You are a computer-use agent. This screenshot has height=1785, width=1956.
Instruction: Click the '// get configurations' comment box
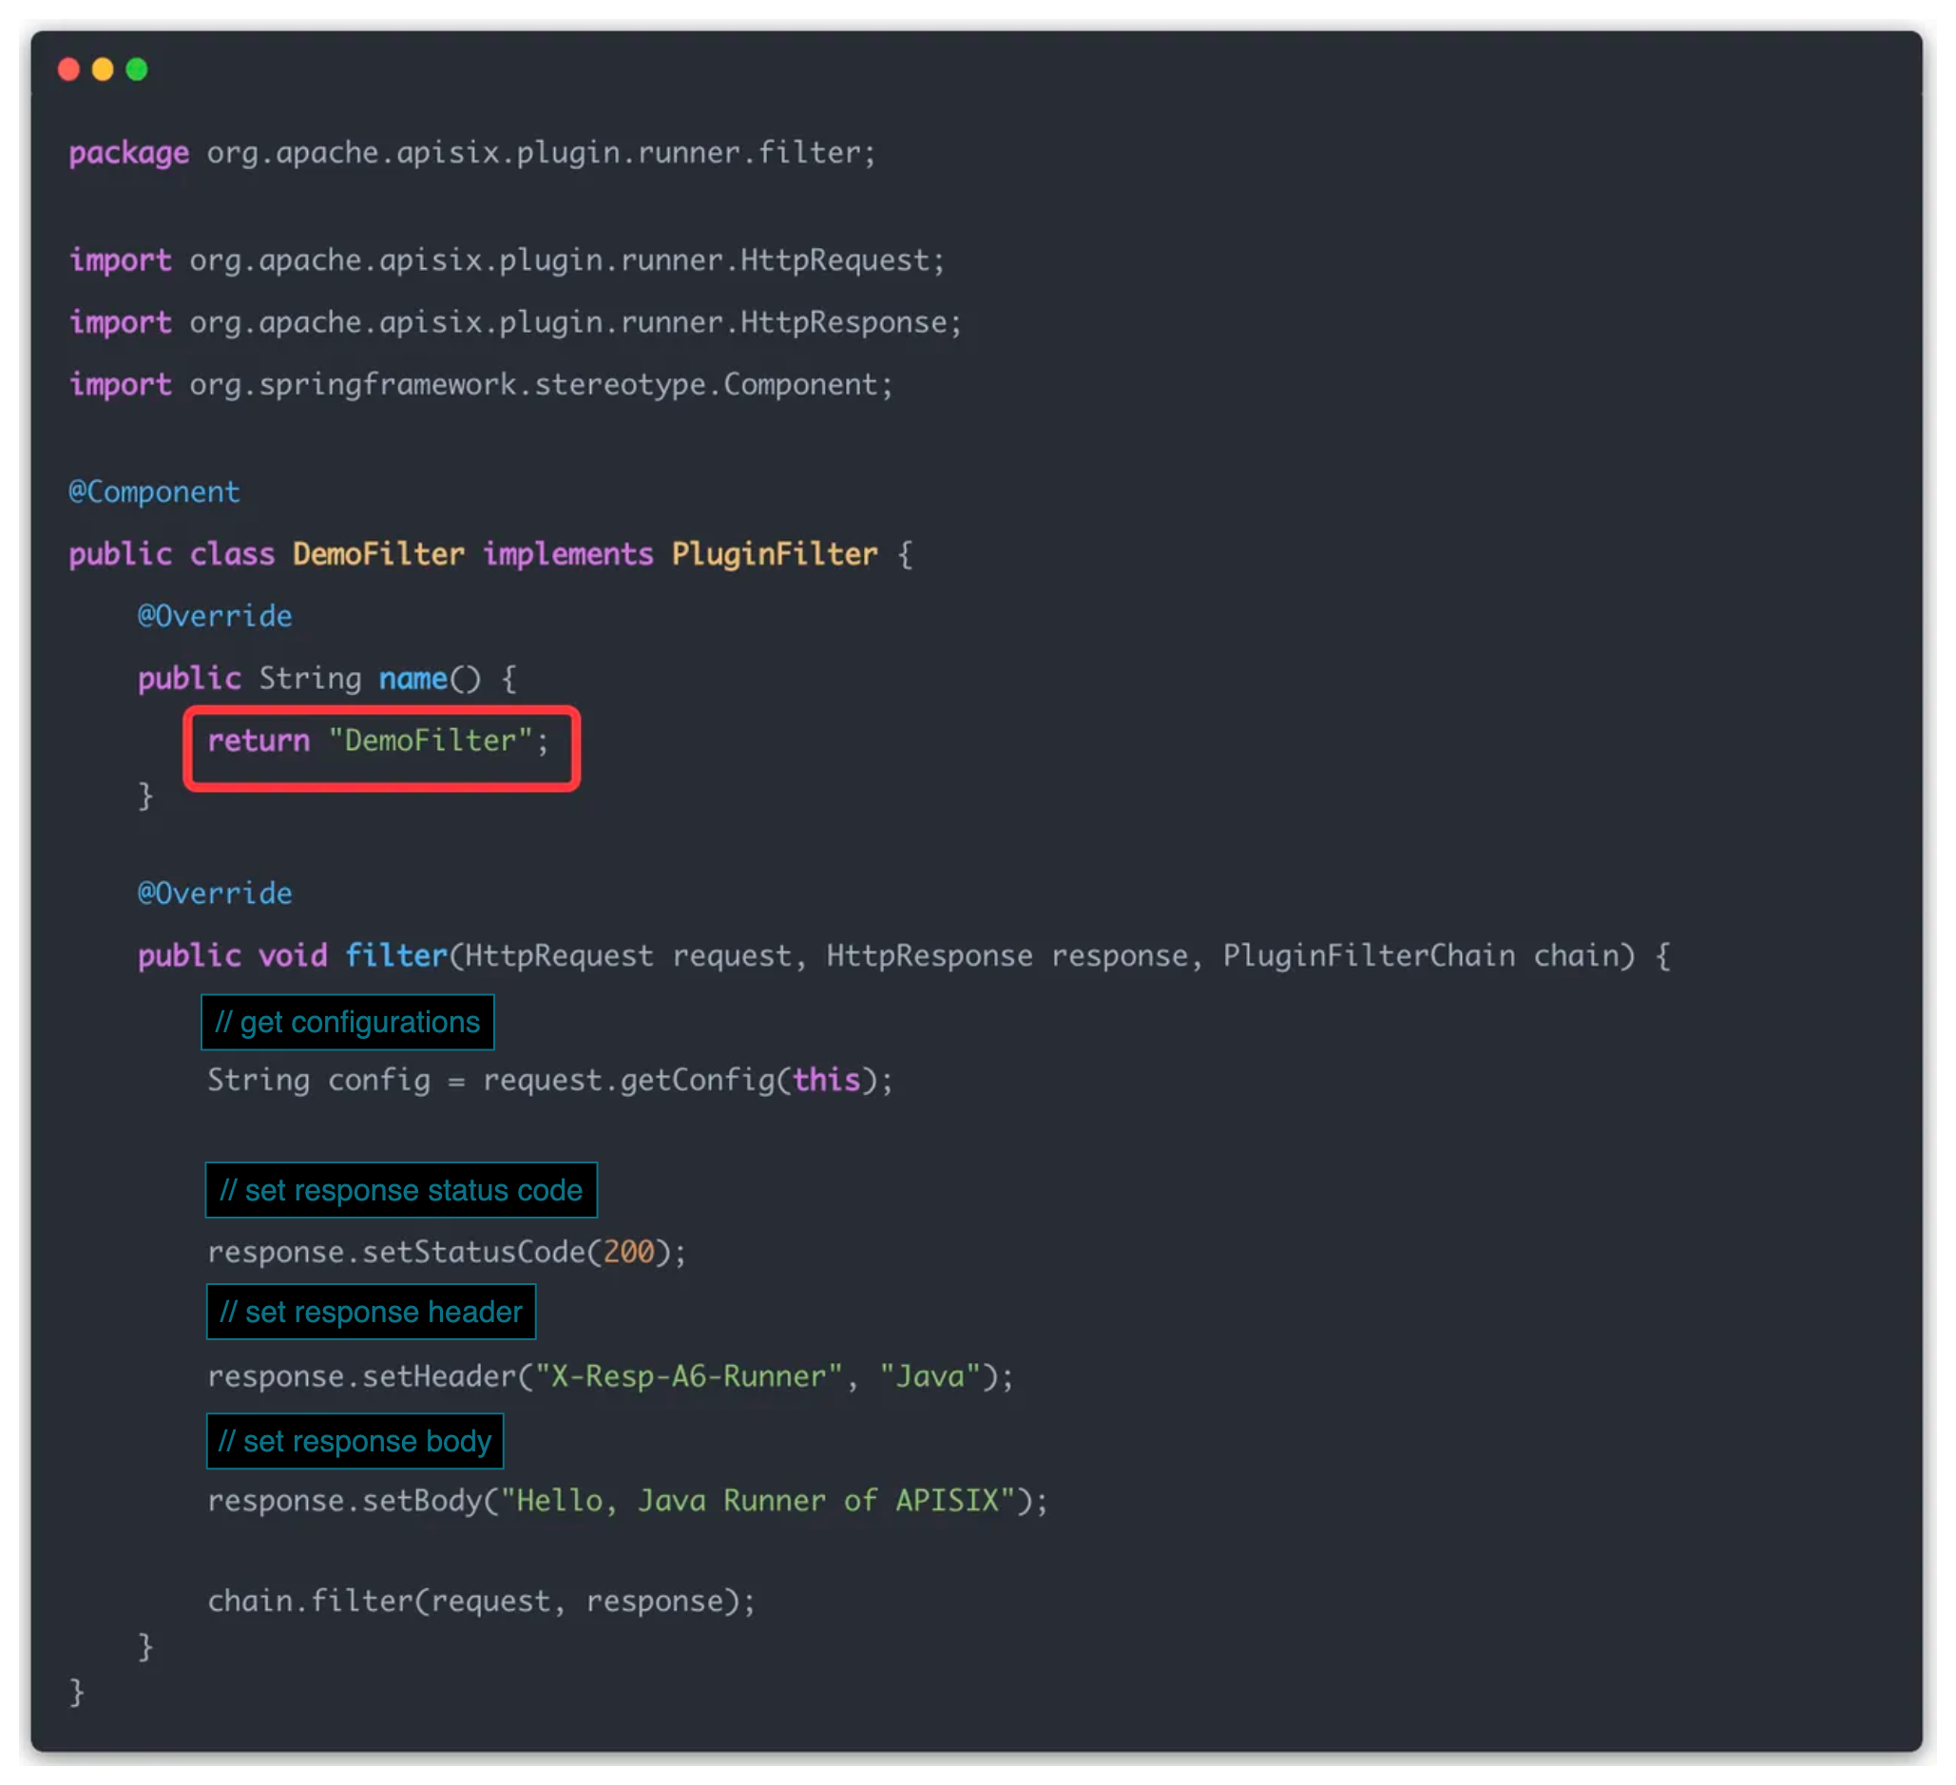pyautogui.click(x=347, y=1022)
